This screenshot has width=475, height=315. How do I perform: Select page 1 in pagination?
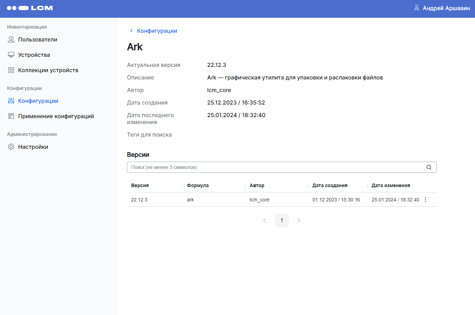(x=282, y=221)
